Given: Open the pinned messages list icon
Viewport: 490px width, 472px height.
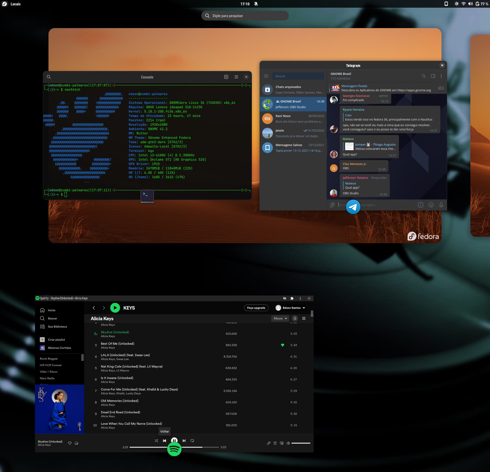Looking at the screenshot, I should click(x=441, y=88).
